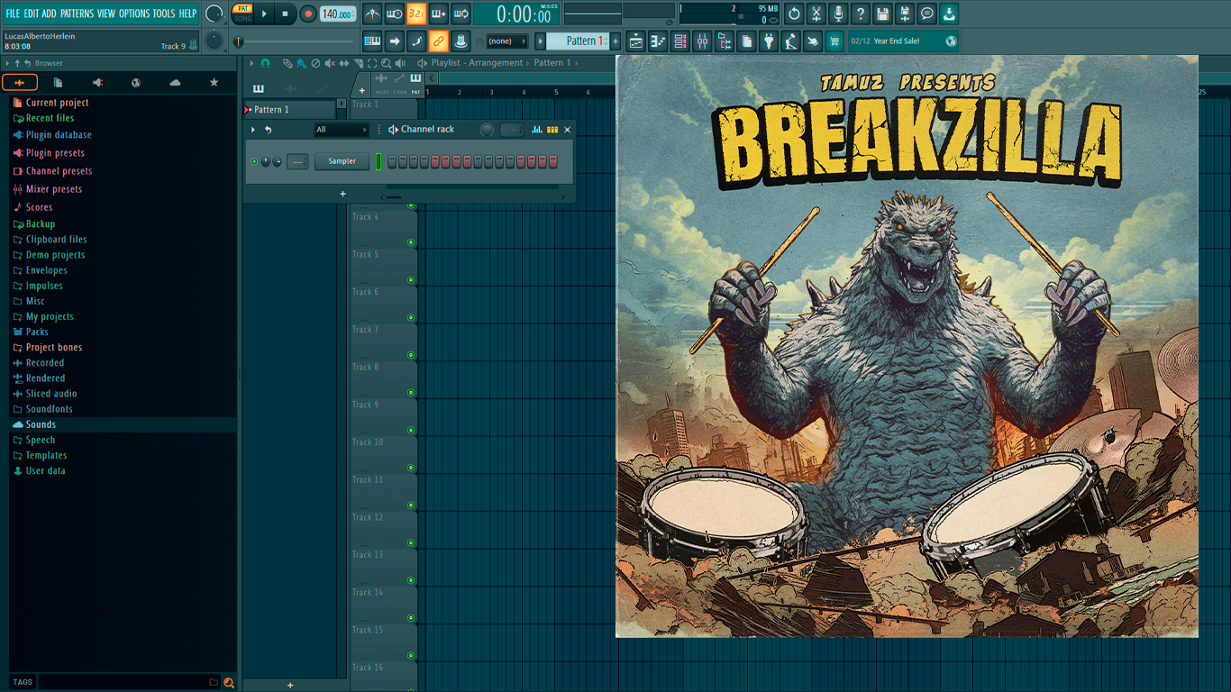Expand the Channel rack options menu arrow
This screenshot has height=692, width=1231.
click(253, 130)
